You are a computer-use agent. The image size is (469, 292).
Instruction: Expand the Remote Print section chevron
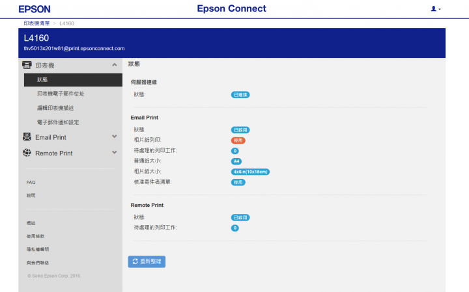coord(114,152)
